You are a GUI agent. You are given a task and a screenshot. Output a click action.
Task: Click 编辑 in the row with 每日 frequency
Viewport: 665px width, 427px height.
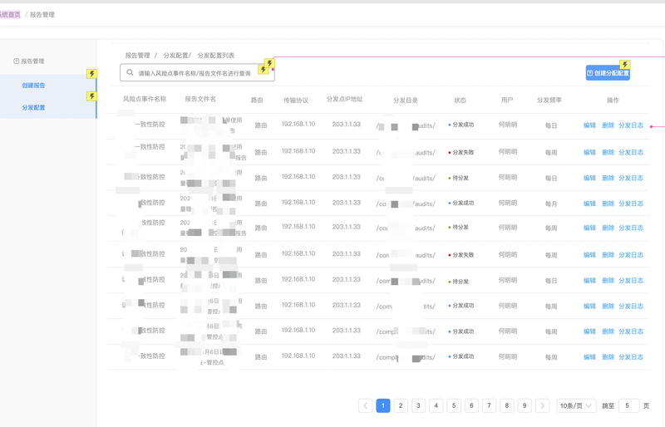[589, 125]
